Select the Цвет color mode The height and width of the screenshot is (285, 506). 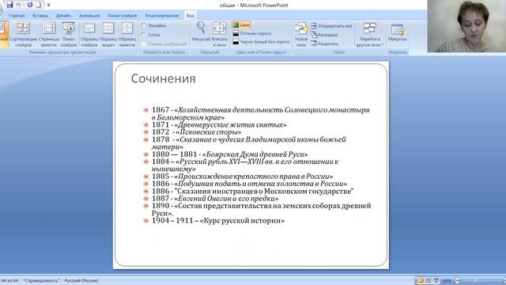[x=241, y=25]
